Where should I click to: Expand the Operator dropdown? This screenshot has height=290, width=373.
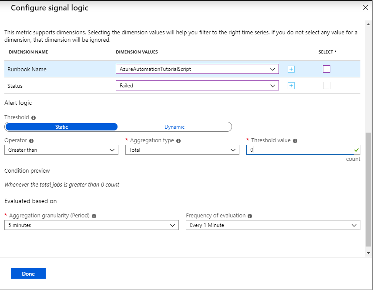pos(61,150)
